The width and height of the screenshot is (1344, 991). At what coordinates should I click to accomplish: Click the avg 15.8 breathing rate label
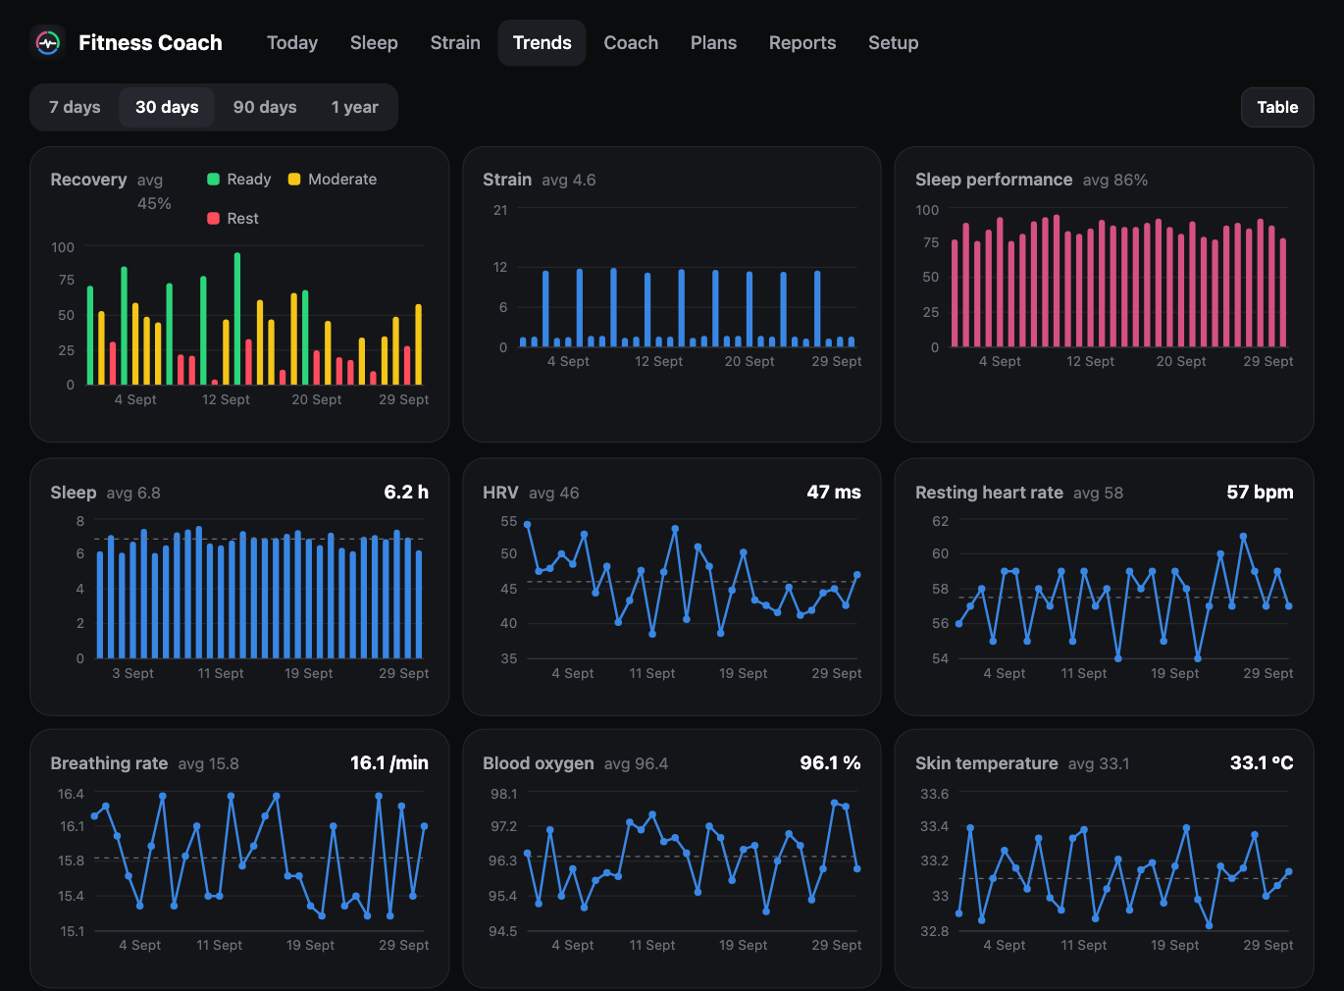click(208, 764)
